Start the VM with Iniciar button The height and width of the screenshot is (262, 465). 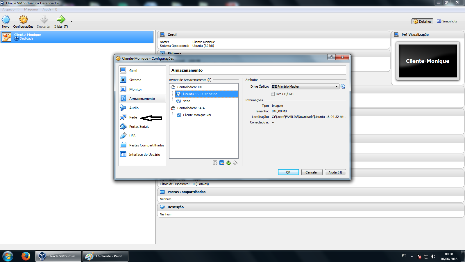[x=61, y=22]
